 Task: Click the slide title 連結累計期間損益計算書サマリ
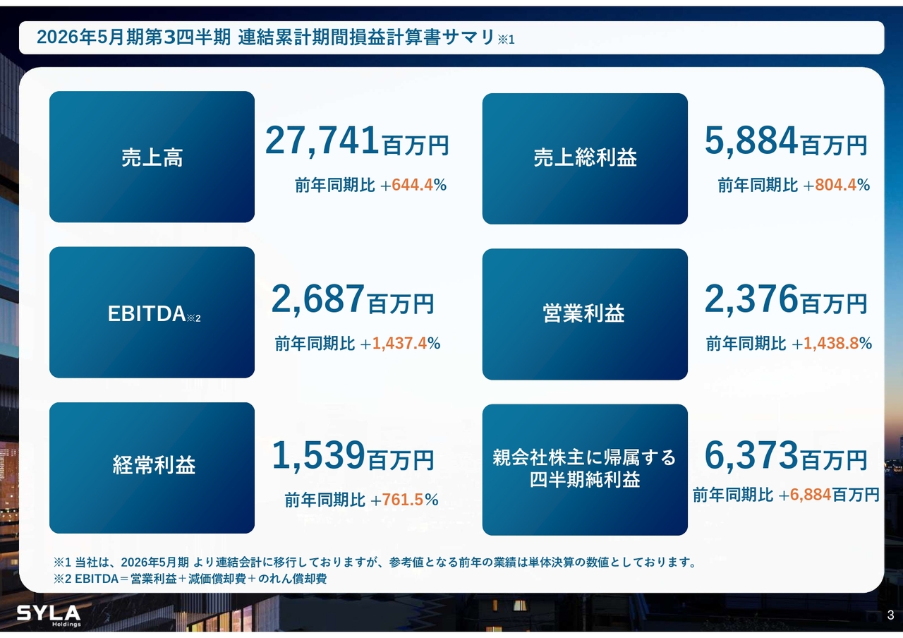275,38
